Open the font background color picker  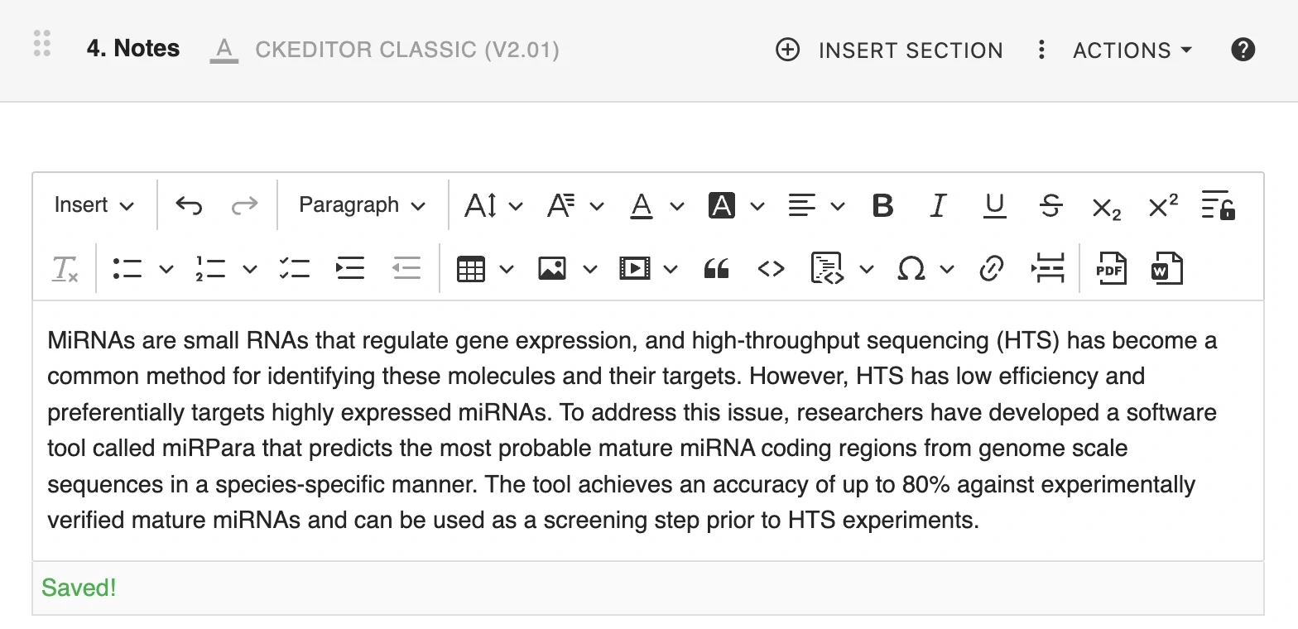(x=735, y=205)
